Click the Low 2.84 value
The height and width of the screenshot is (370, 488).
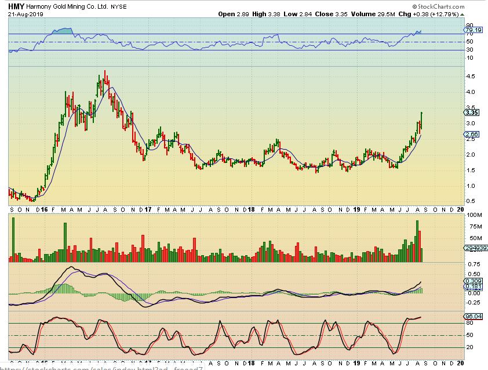pos(297,14)
